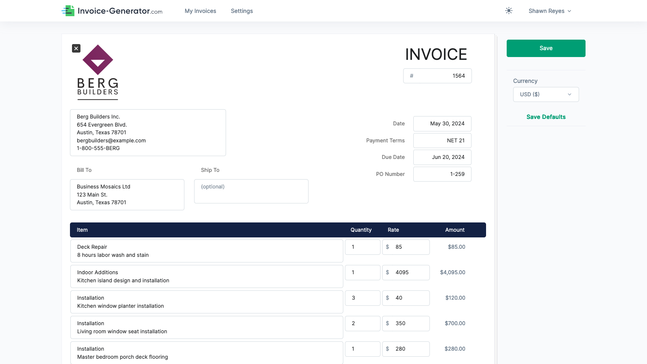Screen dimensions: 647x364
Task: Open the Settings page
Action: (241, 11)
